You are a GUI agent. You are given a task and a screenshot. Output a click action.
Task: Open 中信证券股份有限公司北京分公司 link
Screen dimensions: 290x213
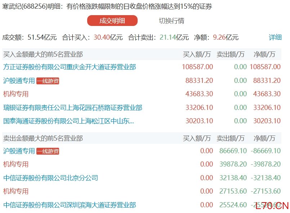pyautogui.click(x=50, y=178)
